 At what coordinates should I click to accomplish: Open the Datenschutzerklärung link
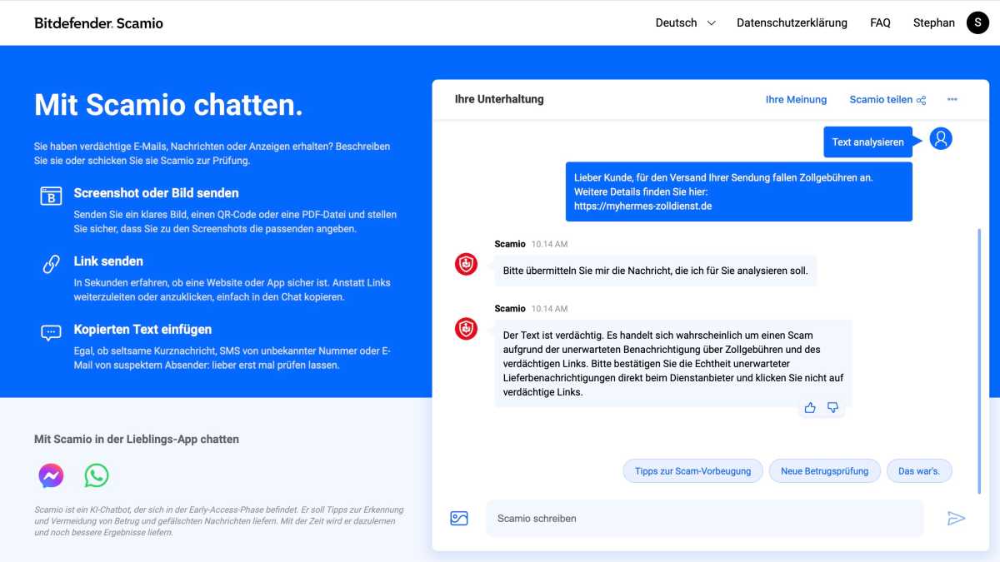[x=792, y=23]
